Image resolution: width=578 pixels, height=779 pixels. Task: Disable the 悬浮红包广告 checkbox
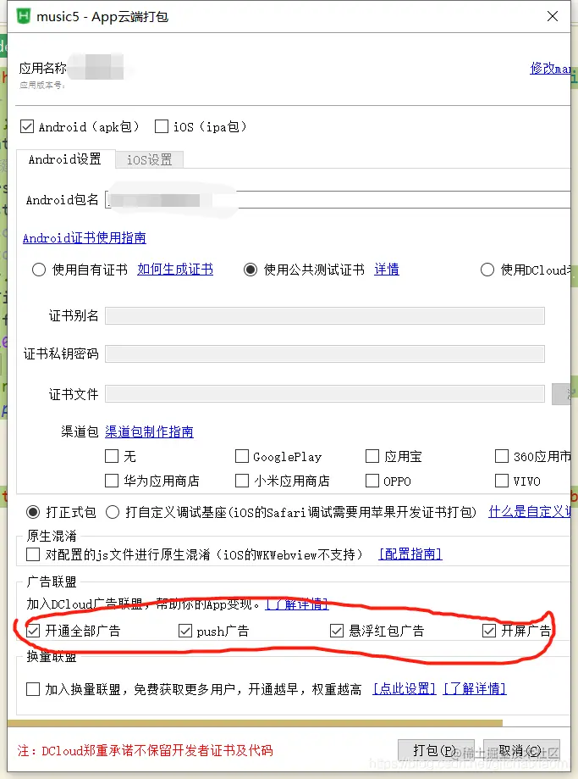point(336,631)
